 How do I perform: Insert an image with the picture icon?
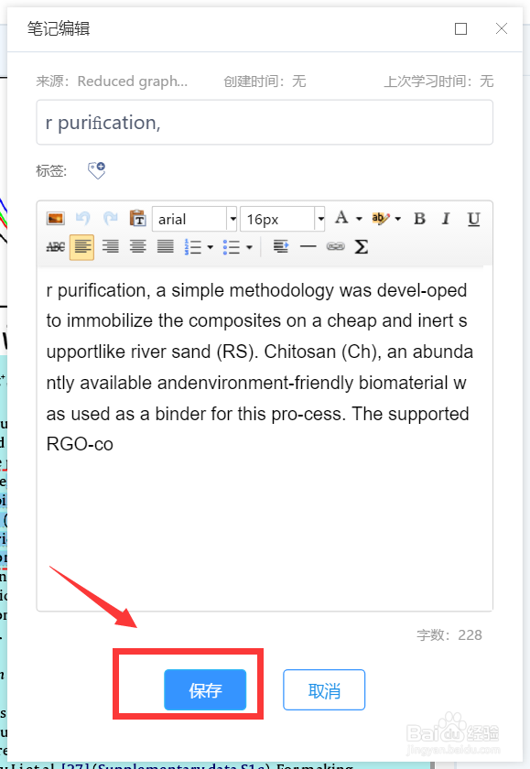(x=56, y=218)
